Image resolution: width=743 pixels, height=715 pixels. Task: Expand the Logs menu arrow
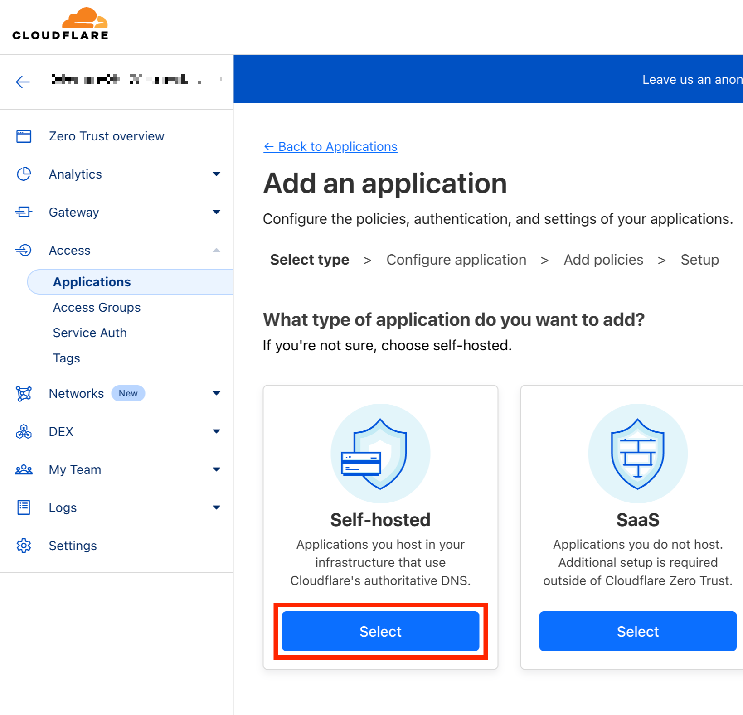click(x=217, y=507)
